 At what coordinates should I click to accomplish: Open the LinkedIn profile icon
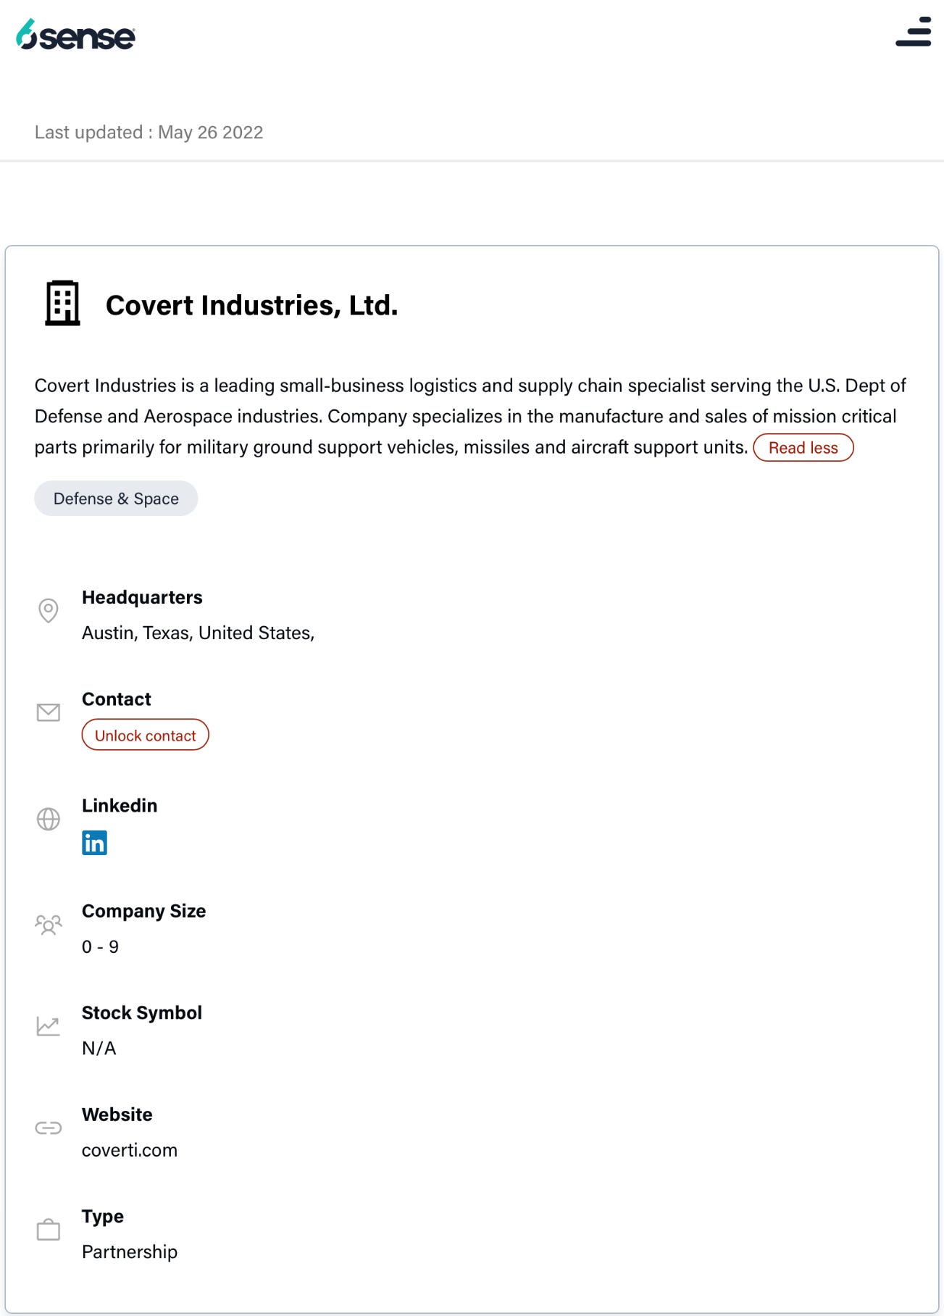click(94, 843)
